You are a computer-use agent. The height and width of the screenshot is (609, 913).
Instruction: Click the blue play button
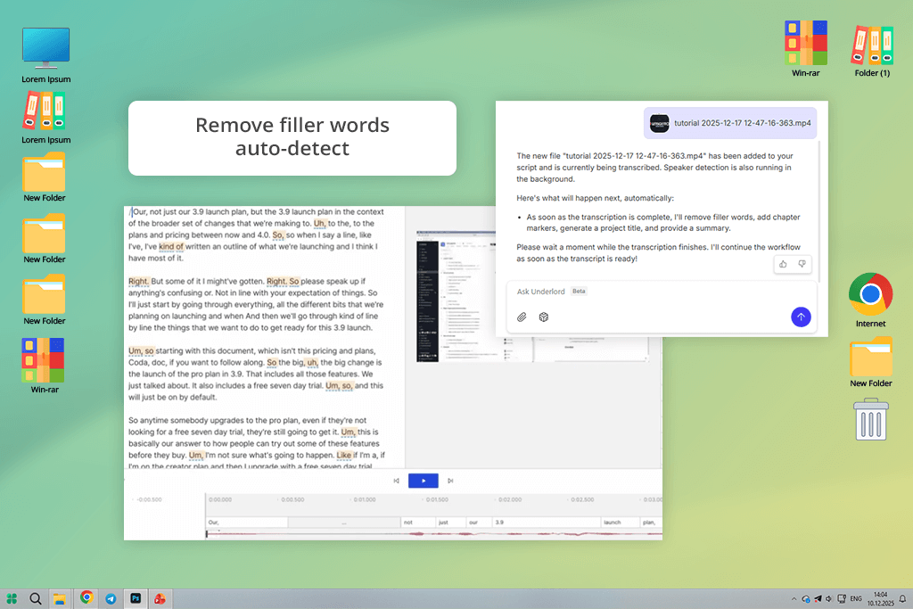point(423,481)
